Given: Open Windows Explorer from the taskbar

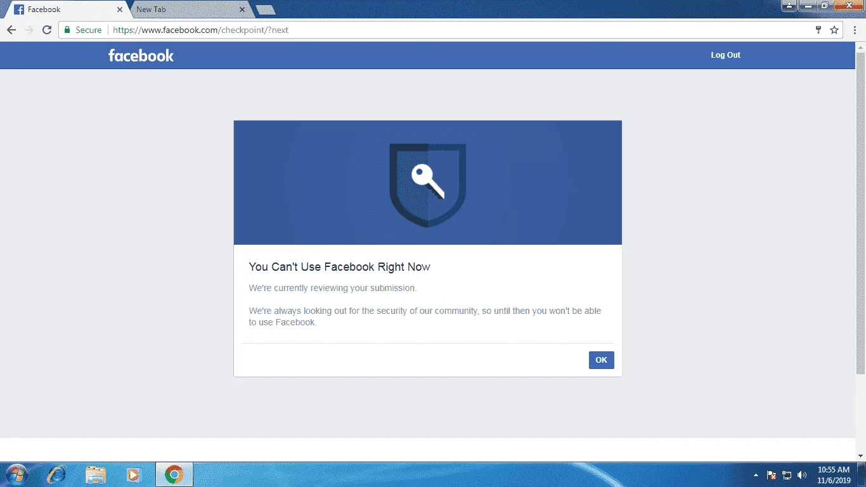Looking at the screenshot, I should (96, 474).
